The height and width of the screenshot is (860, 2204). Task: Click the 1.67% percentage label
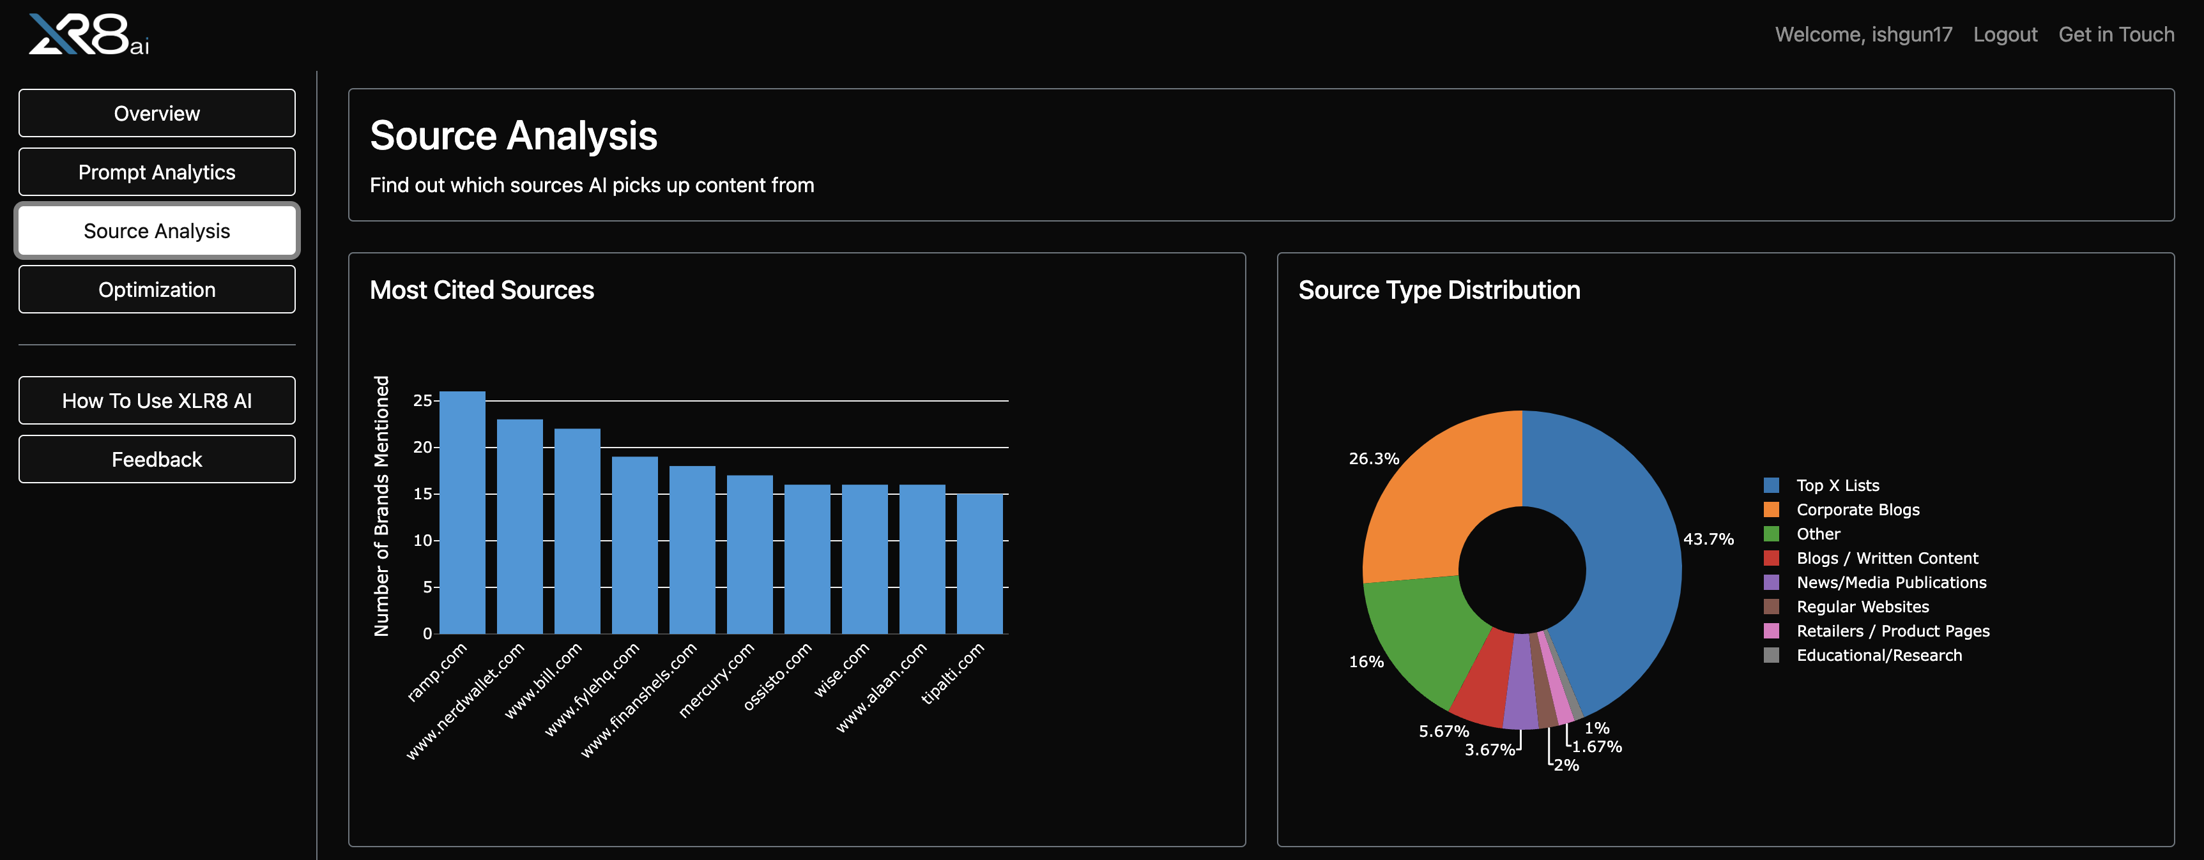click(1596, 747)
